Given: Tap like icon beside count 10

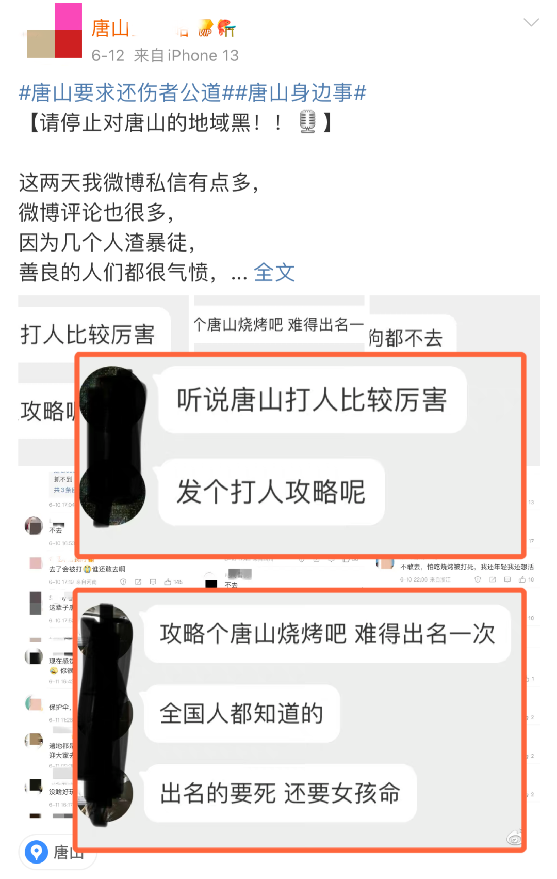Looking at the screenshot, I should click(522, 579).
